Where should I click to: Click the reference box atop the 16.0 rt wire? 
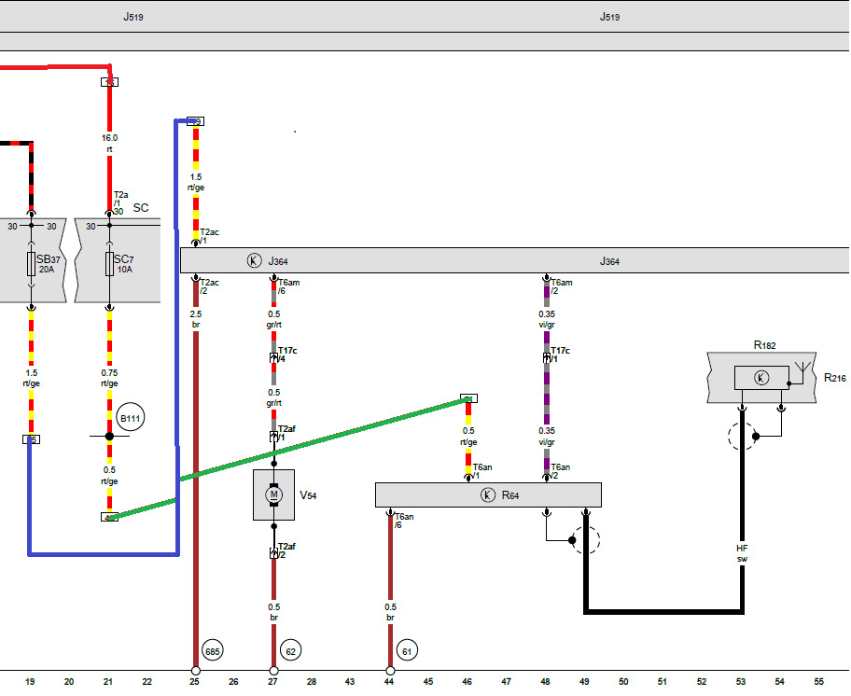tap(109, 82)
